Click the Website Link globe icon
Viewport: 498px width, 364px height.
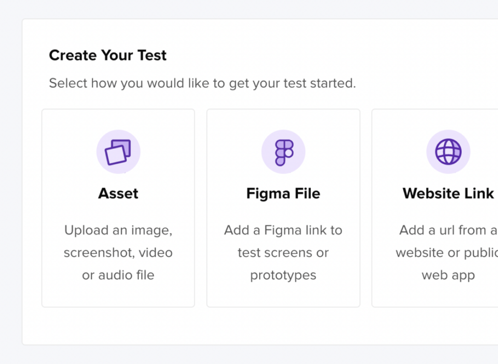click(x=448, y=152)
